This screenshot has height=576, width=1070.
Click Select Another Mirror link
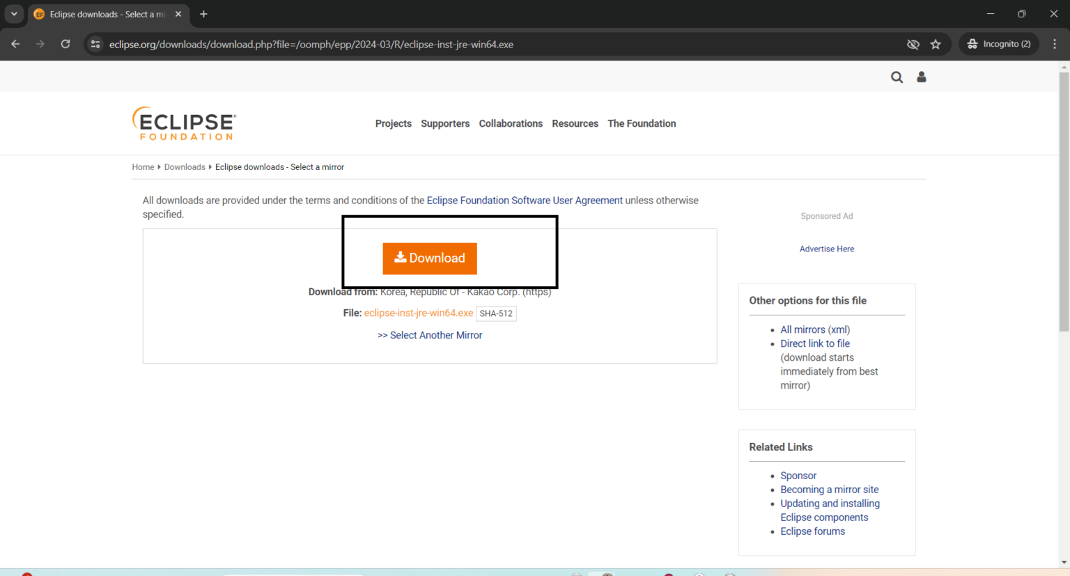430,335
